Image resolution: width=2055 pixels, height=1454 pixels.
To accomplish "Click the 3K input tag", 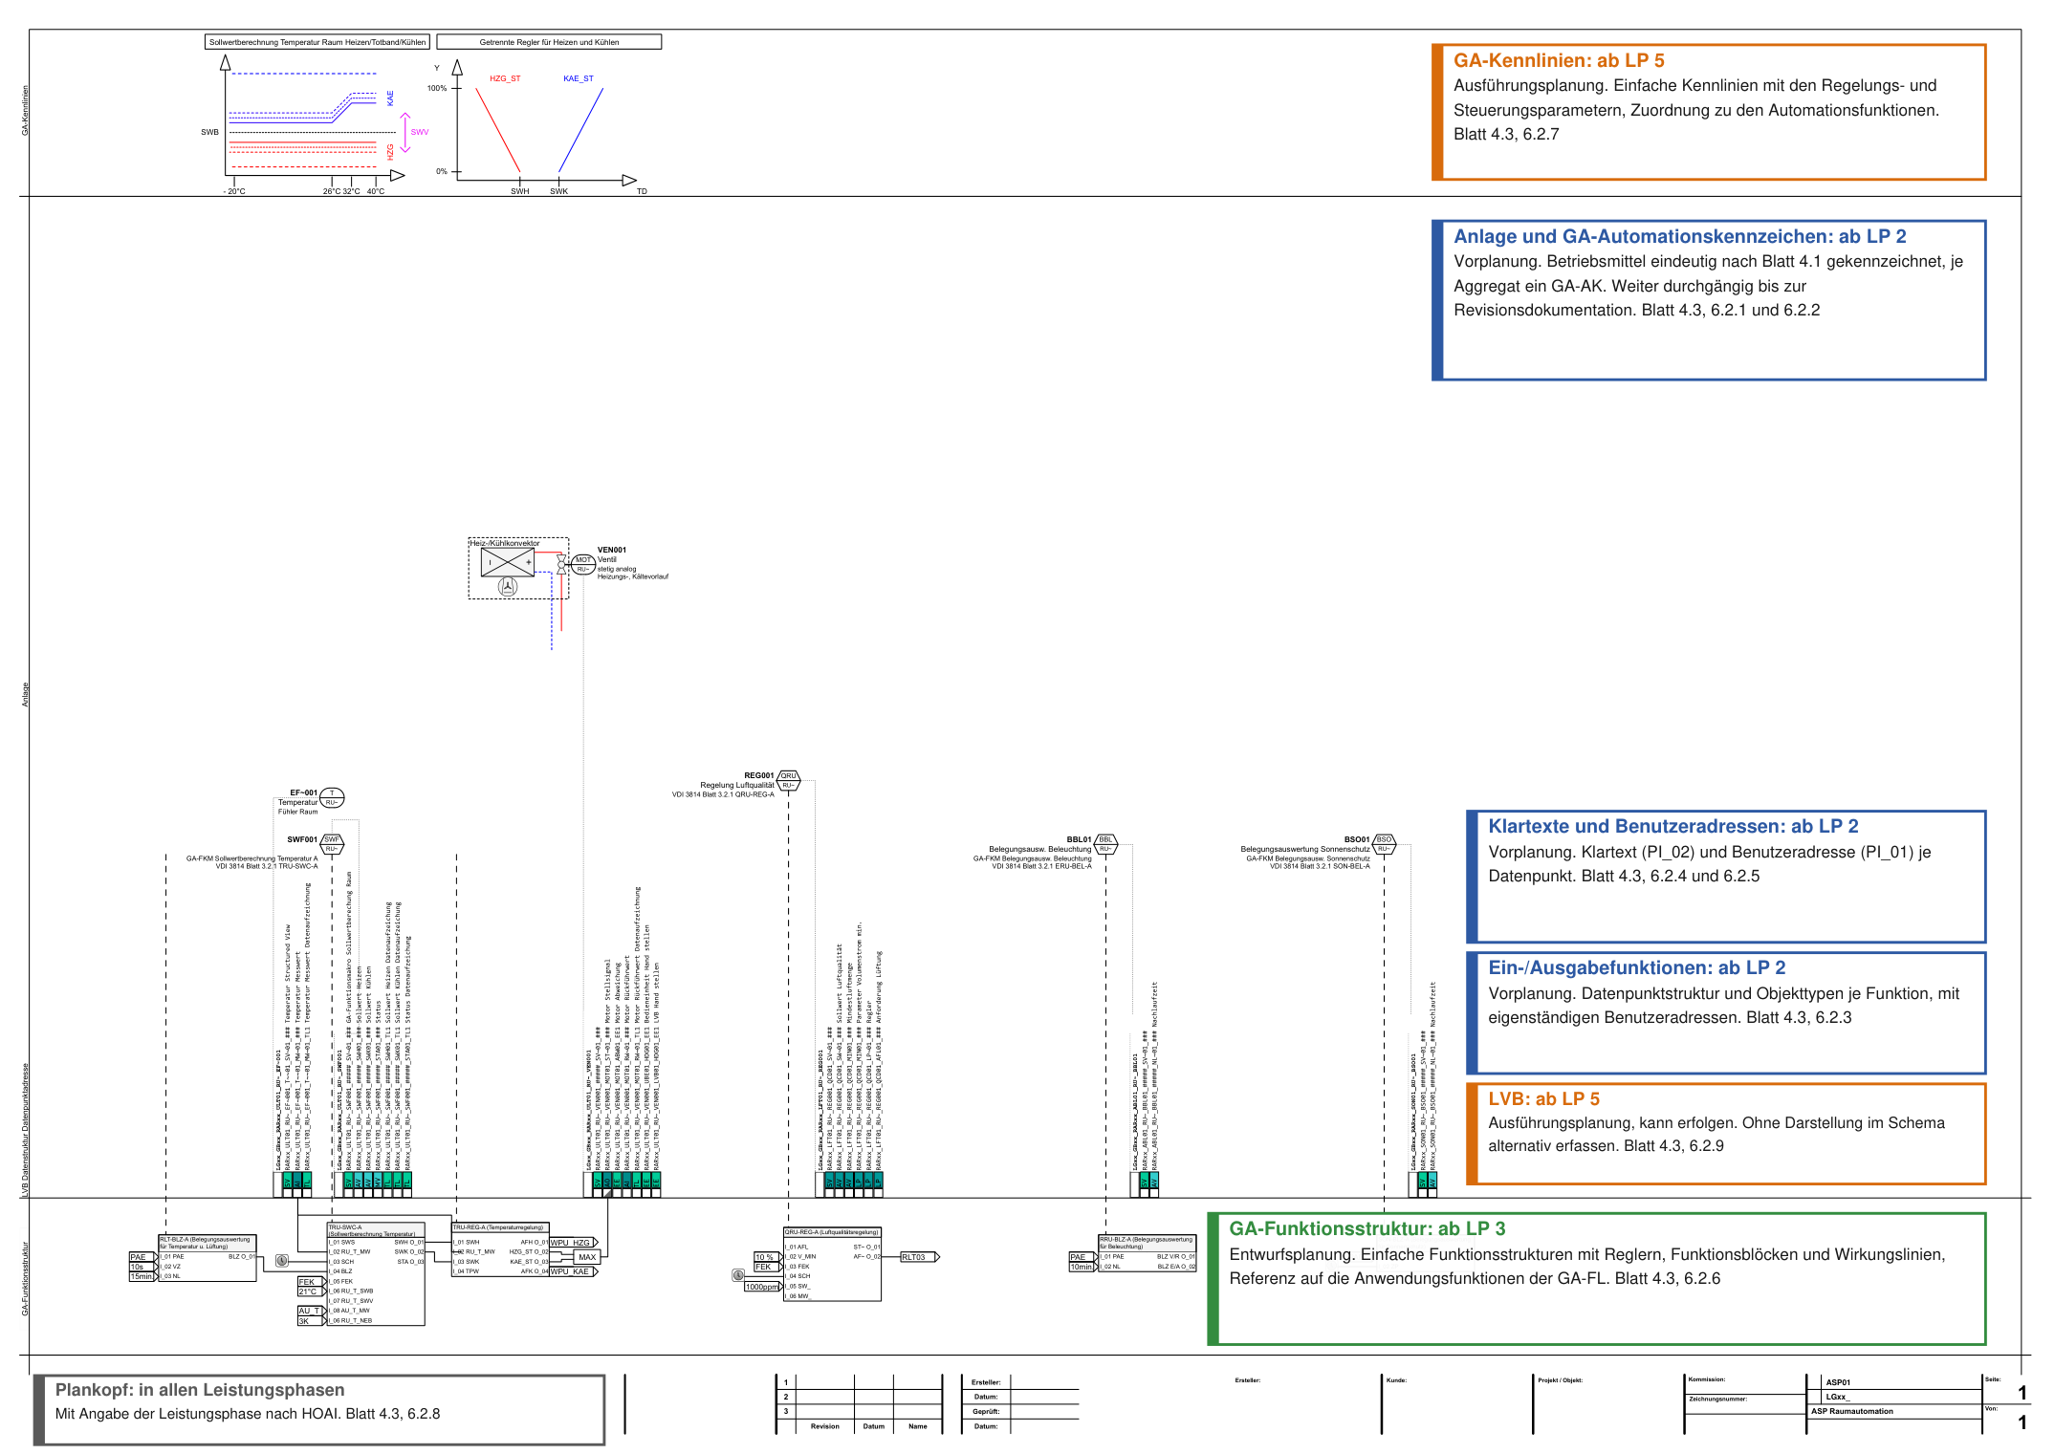I will [312, 1321].
